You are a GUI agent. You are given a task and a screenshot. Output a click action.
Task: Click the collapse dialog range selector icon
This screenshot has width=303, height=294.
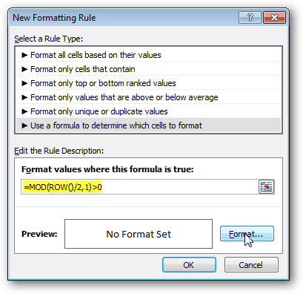[x=266, y=186]
